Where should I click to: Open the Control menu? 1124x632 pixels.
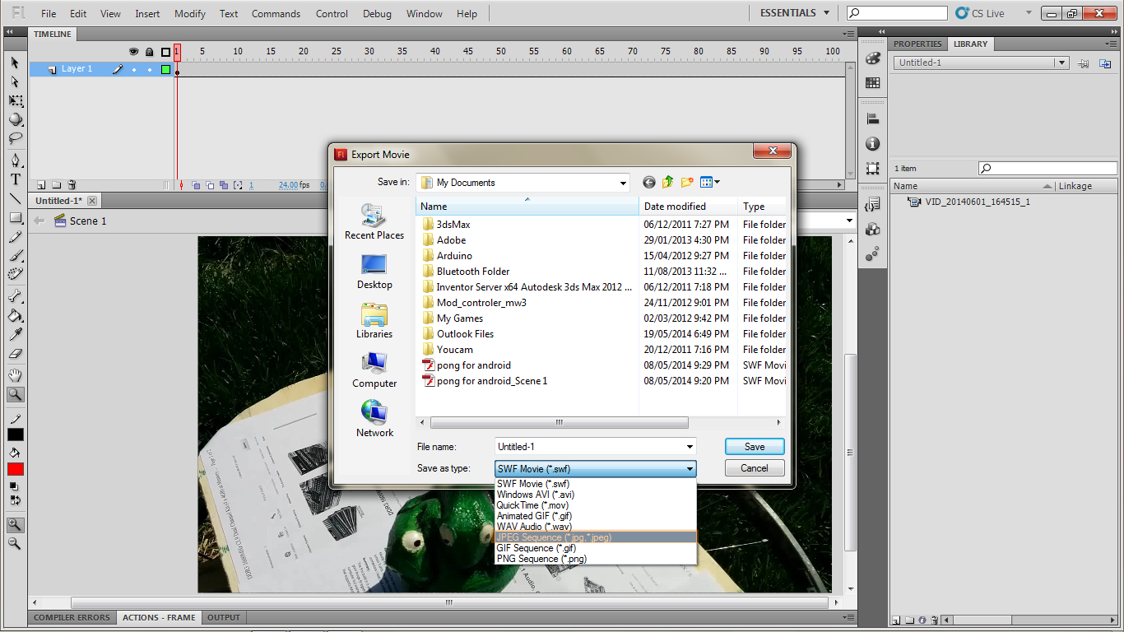(332, 14)
